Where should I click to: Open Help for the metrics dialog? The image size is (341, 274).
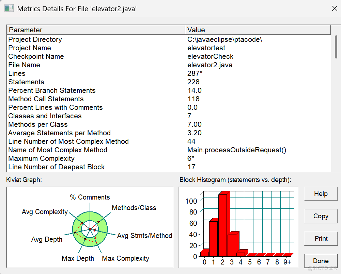321,194
